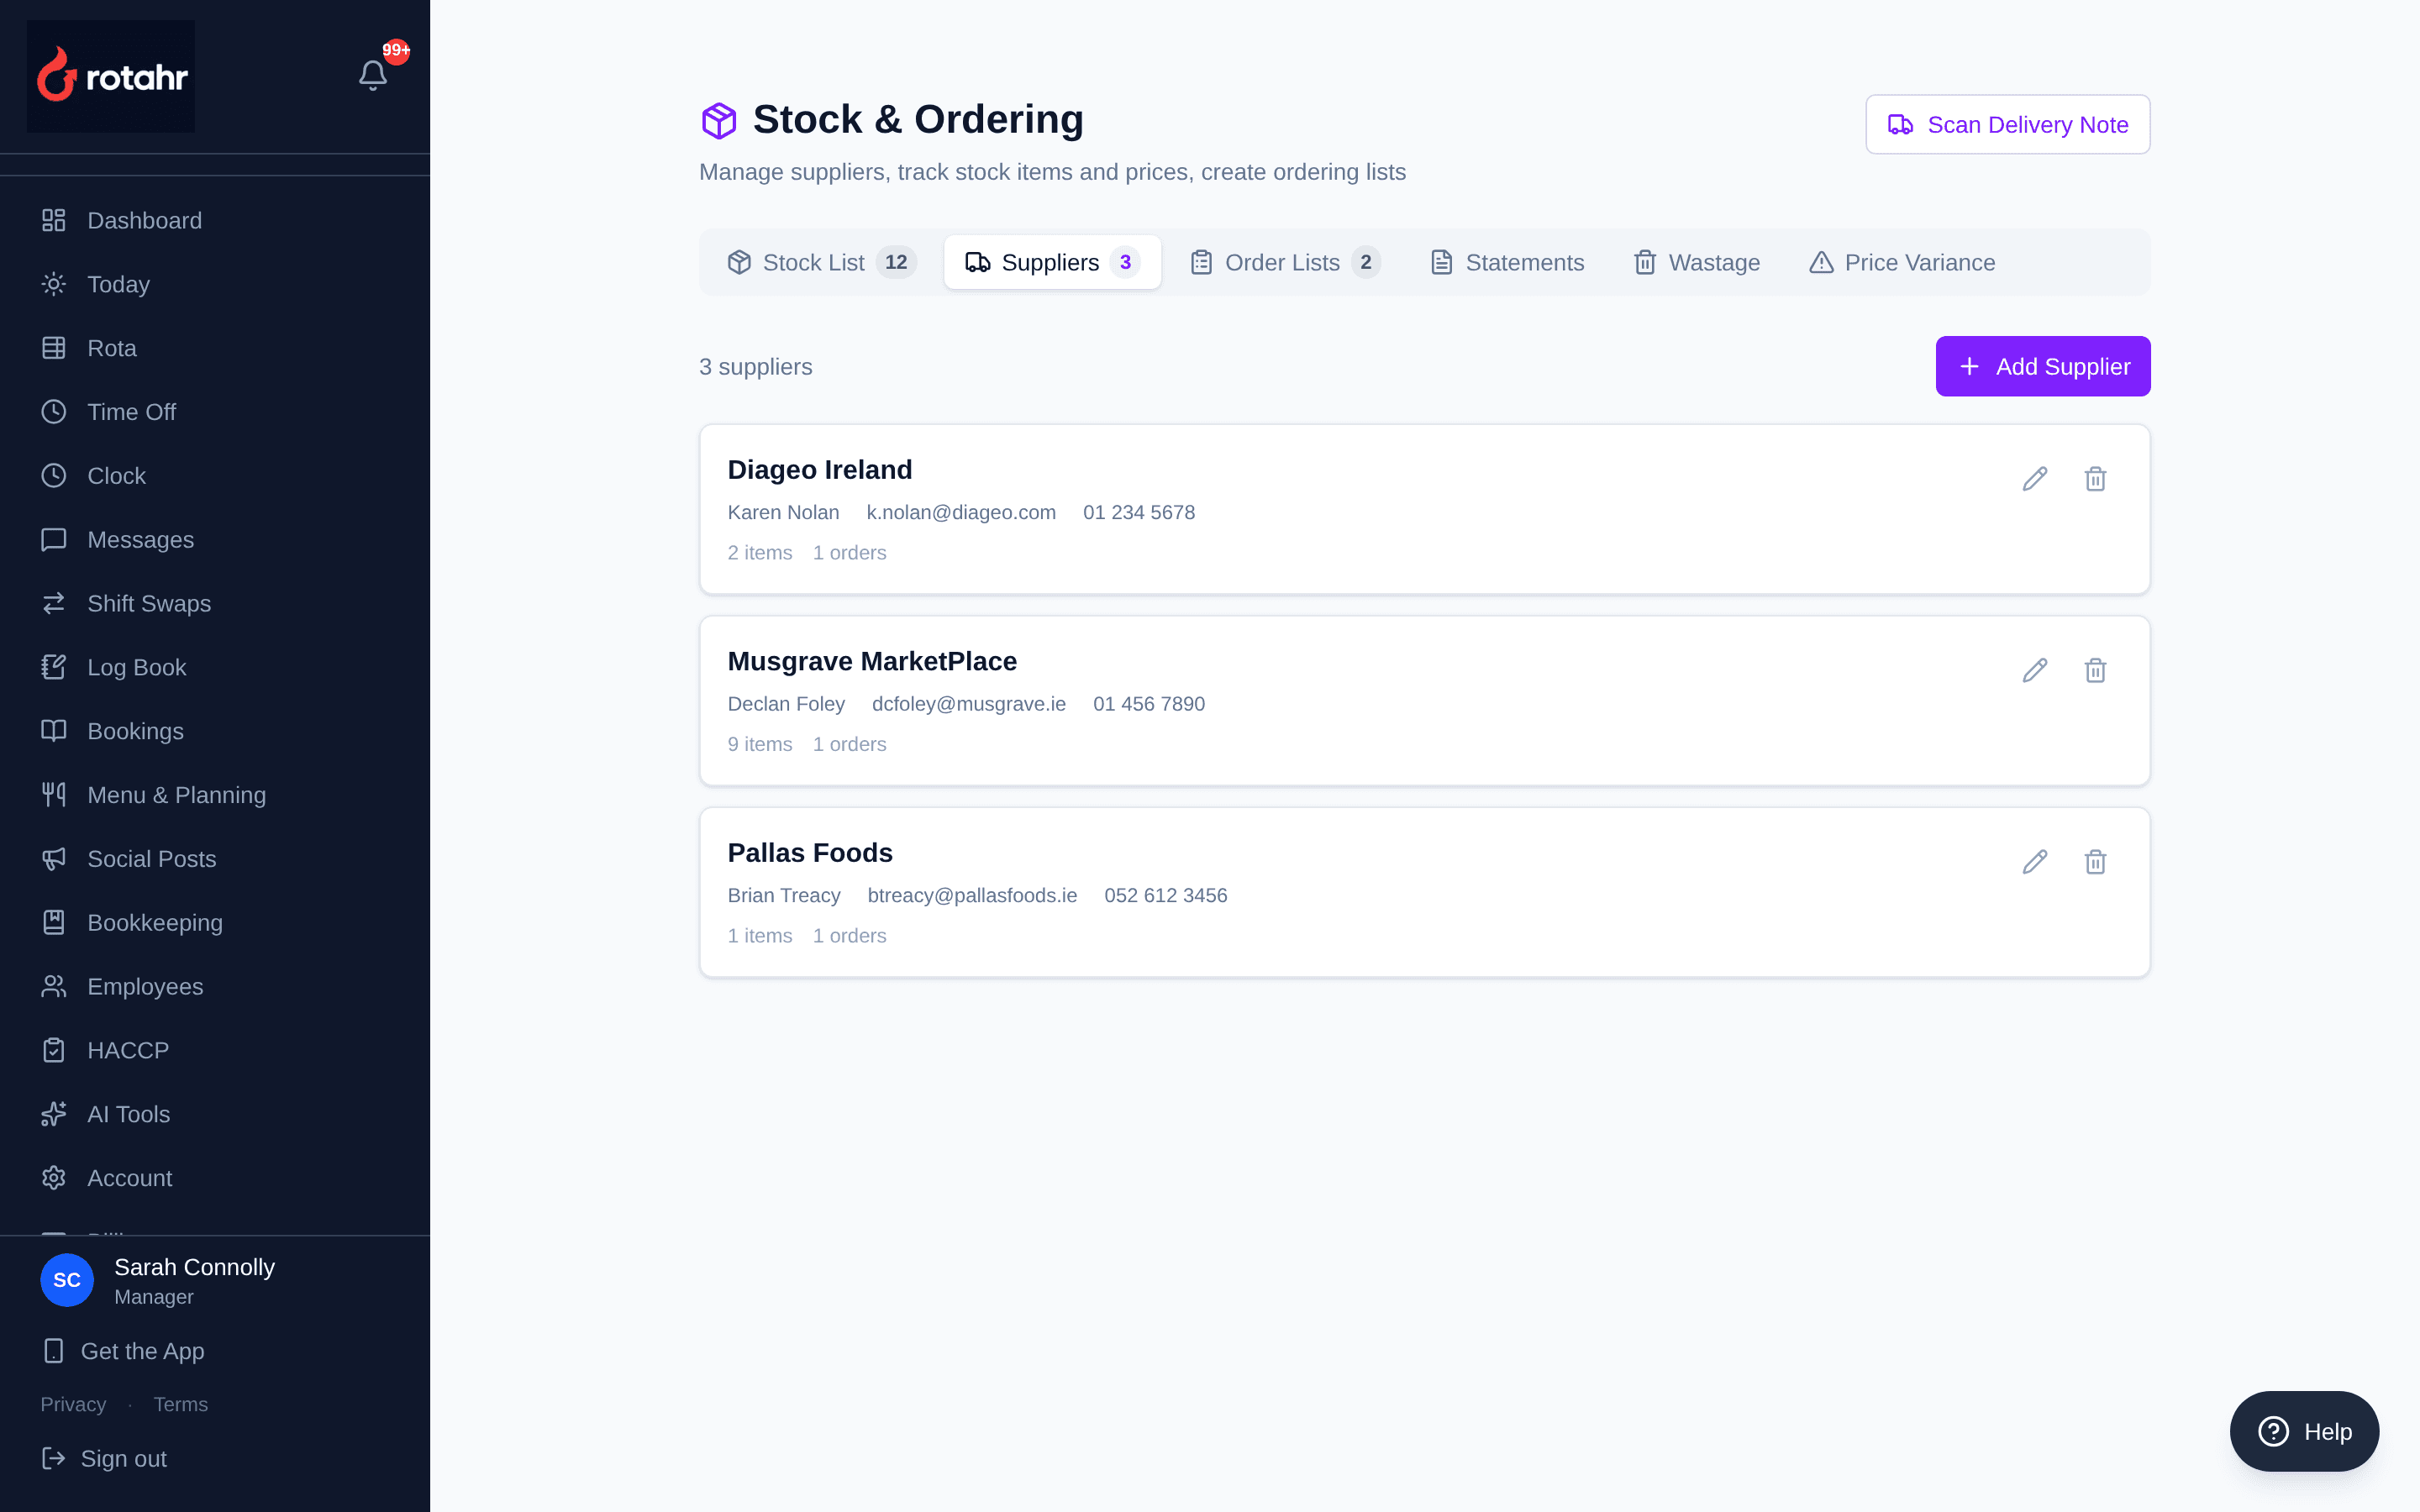The image size is (2420, 1512).
Task: View the Price Variance tab
Action: coord(1902,262)
